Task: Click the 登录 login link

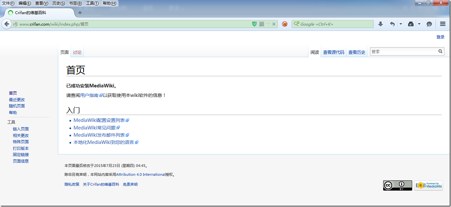Action: tap(440, 37)
